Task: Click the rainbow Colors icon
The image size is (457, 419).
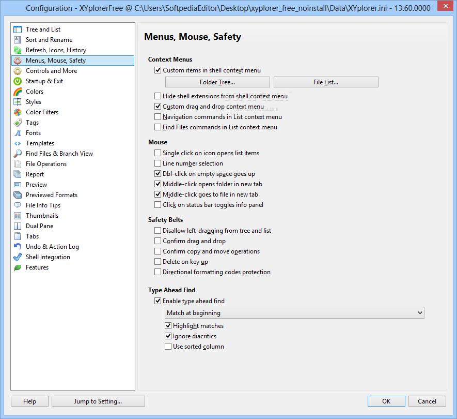Action: click(x=18, y=92)
